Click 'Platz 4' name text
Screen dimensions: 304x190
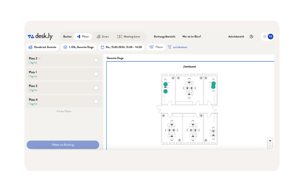(33, 100)
